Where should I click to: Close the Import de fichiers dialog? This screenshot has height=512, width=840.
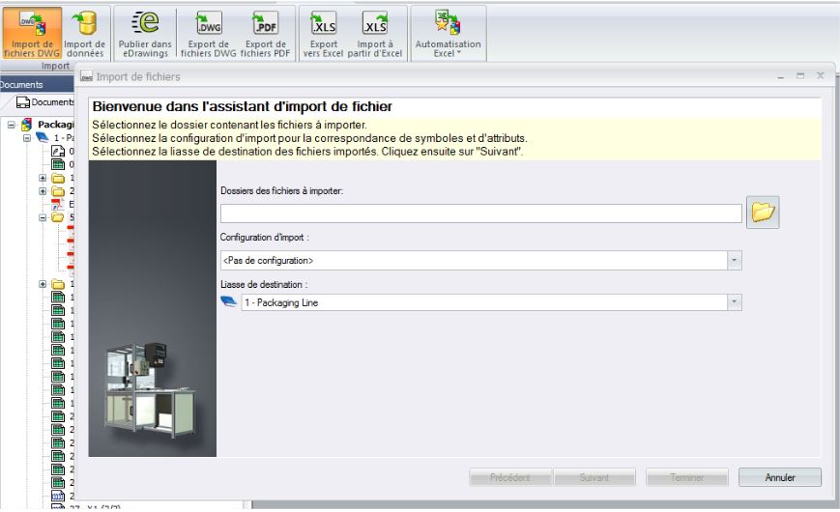pyautogui.click(x=820, y=76)
